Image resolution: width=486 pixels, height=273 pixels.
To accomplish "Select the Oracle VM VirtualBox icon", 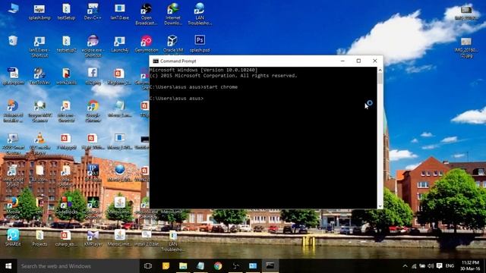I will (173, 44).
